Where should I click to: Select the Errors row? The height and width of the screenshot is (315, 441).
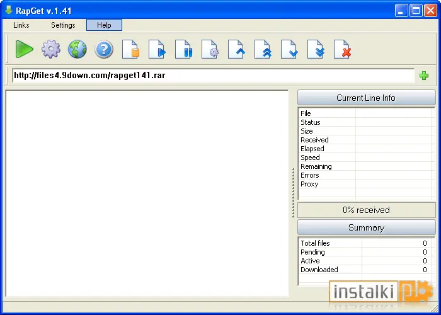click(365, 175)
